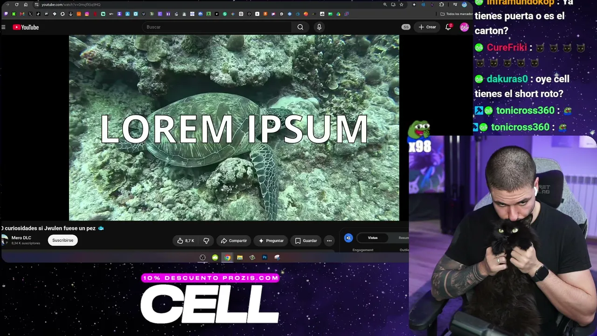Viewport: 597px width, 336px height.
Task: Click the 8,34 K suscriptores count
Action: (x=26, y=244)
